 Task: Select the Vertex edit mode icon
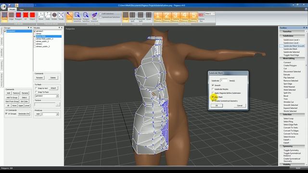click(x=4, y=16)
